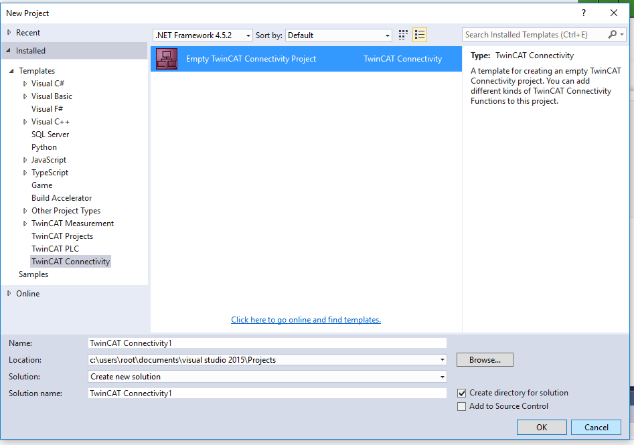Switch to small icons list view
This screenshot has width=634, height=445.
(420, 35)
